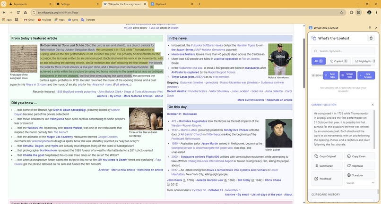Open the Timor-Leste joins link
This screenshot has height=204, width=381.
183,77
